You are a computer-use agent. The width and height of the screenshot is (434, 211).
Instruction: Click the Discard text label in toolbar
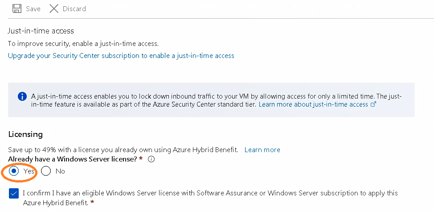[74, 9]
